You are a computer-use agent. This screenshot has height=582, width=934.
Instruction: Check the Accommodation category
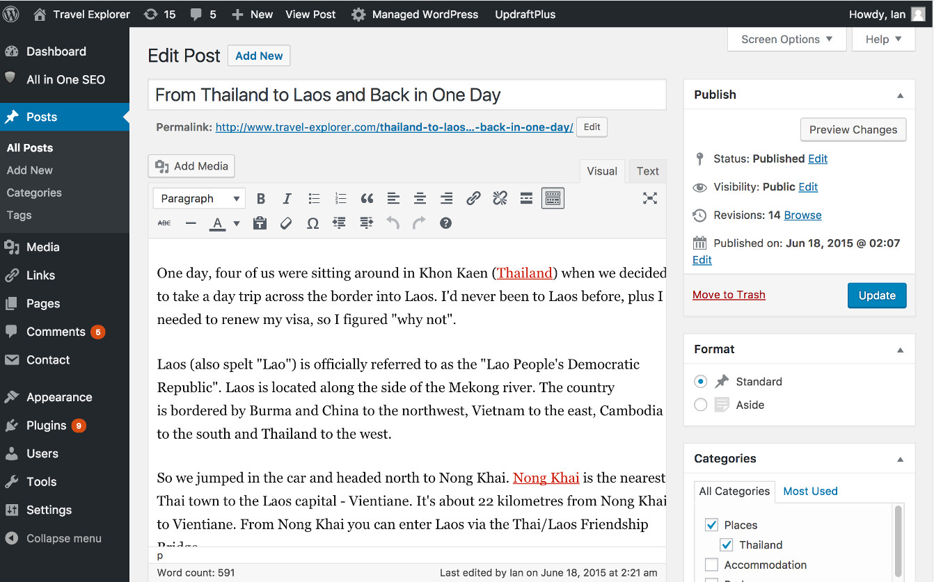711,565
